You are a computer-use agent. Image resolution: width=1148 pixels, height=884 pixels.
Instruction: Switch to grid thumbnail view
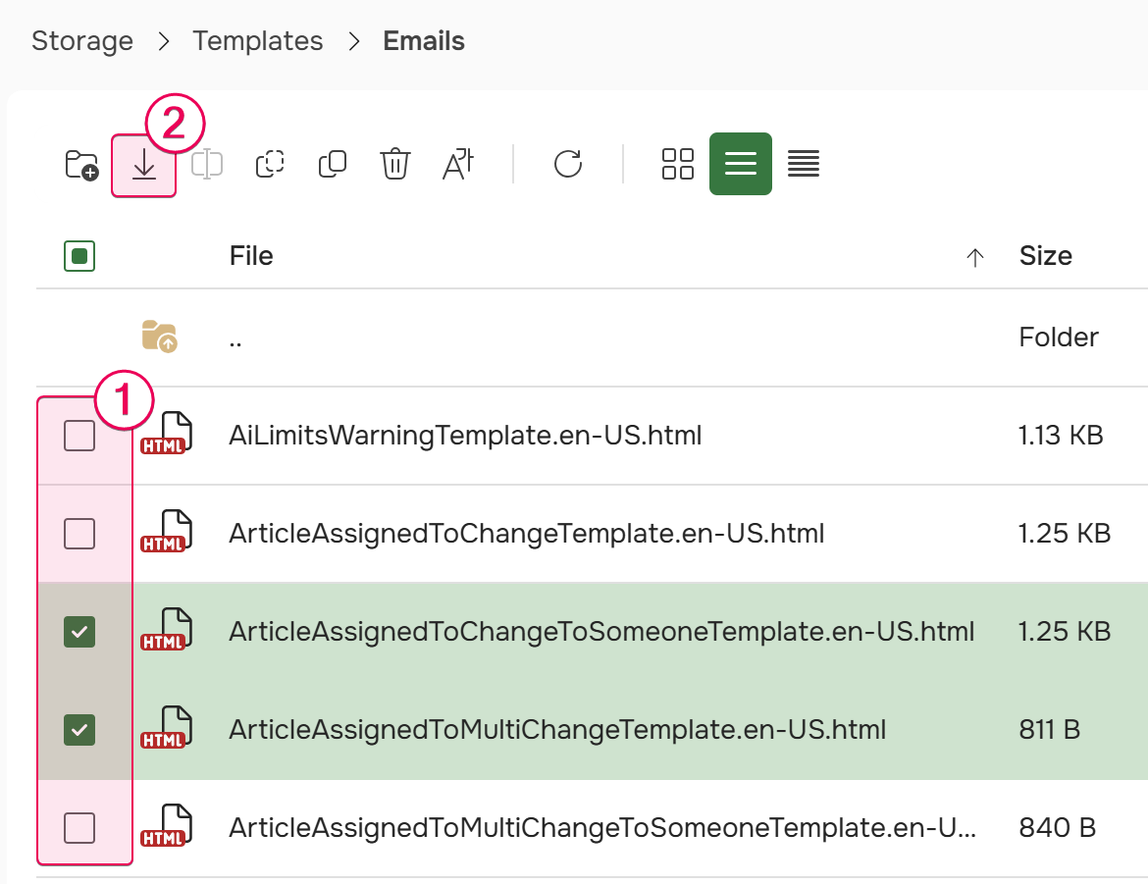pyautogui.click(x=678, y=164)
